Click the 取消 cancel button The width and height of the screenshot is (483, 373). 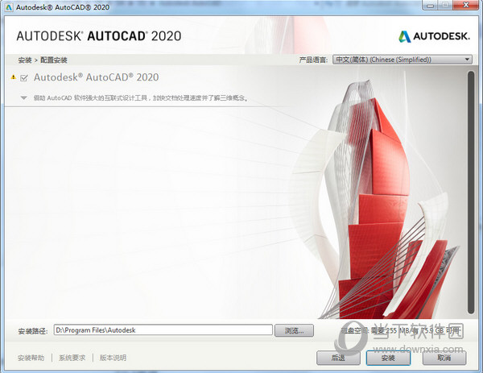[444, 357]
